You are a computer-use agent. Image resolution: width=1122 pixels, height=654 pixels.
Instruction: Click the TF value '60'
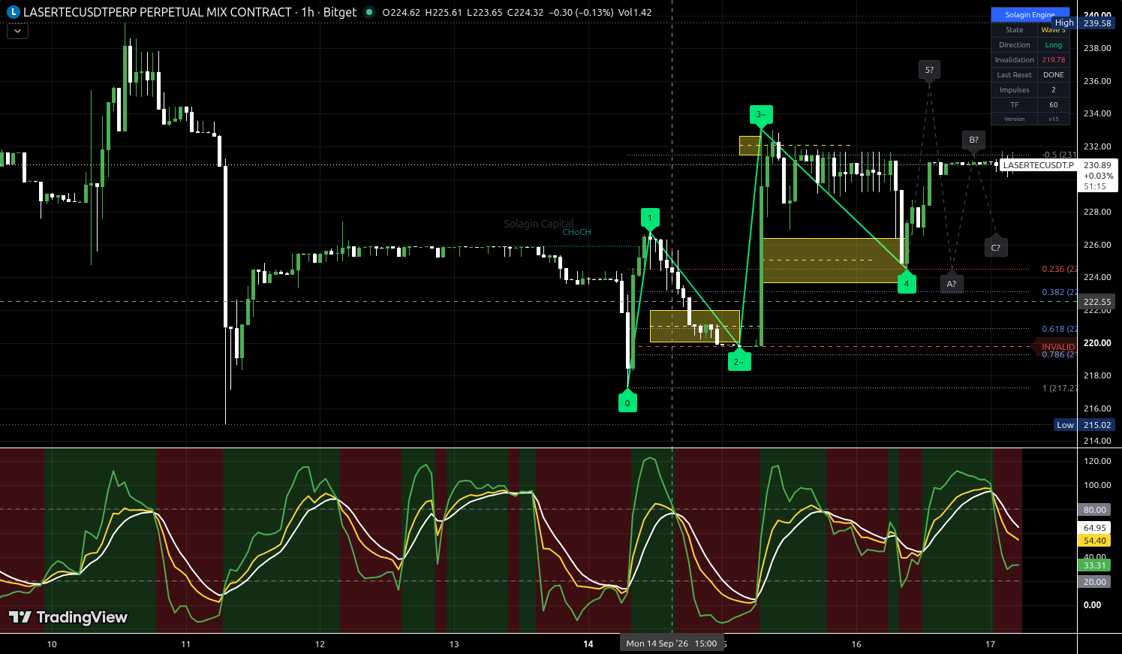1053,105
